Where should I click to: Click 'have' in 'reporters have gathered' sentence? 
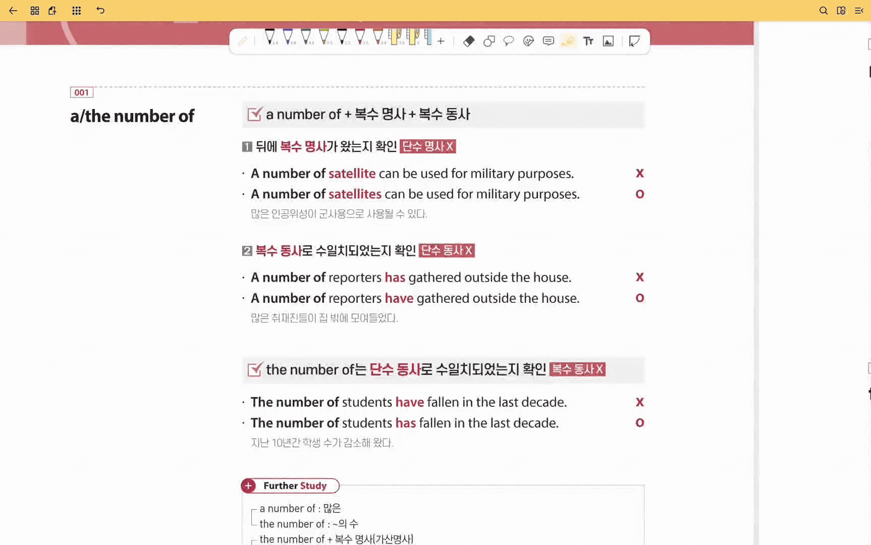[399, 299]
